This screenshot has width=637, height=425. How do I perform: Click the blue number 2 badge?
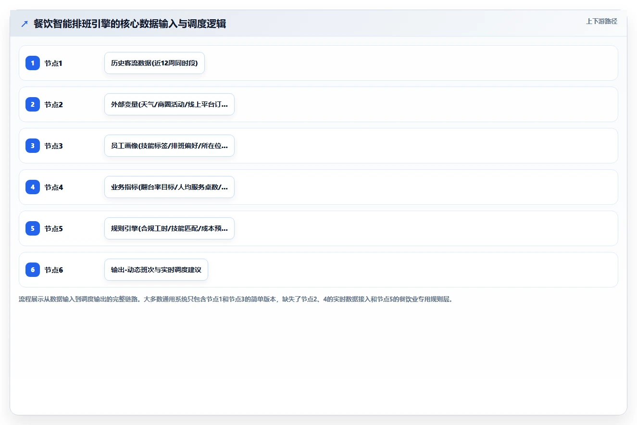[33, 104]
